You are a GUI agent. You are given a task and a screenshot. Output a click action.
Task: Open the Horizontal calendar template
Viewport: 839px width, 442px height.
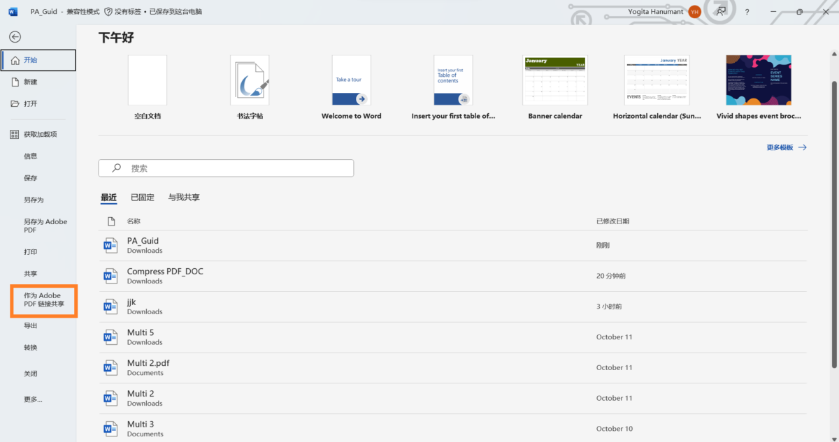click(x=657, y=88)
